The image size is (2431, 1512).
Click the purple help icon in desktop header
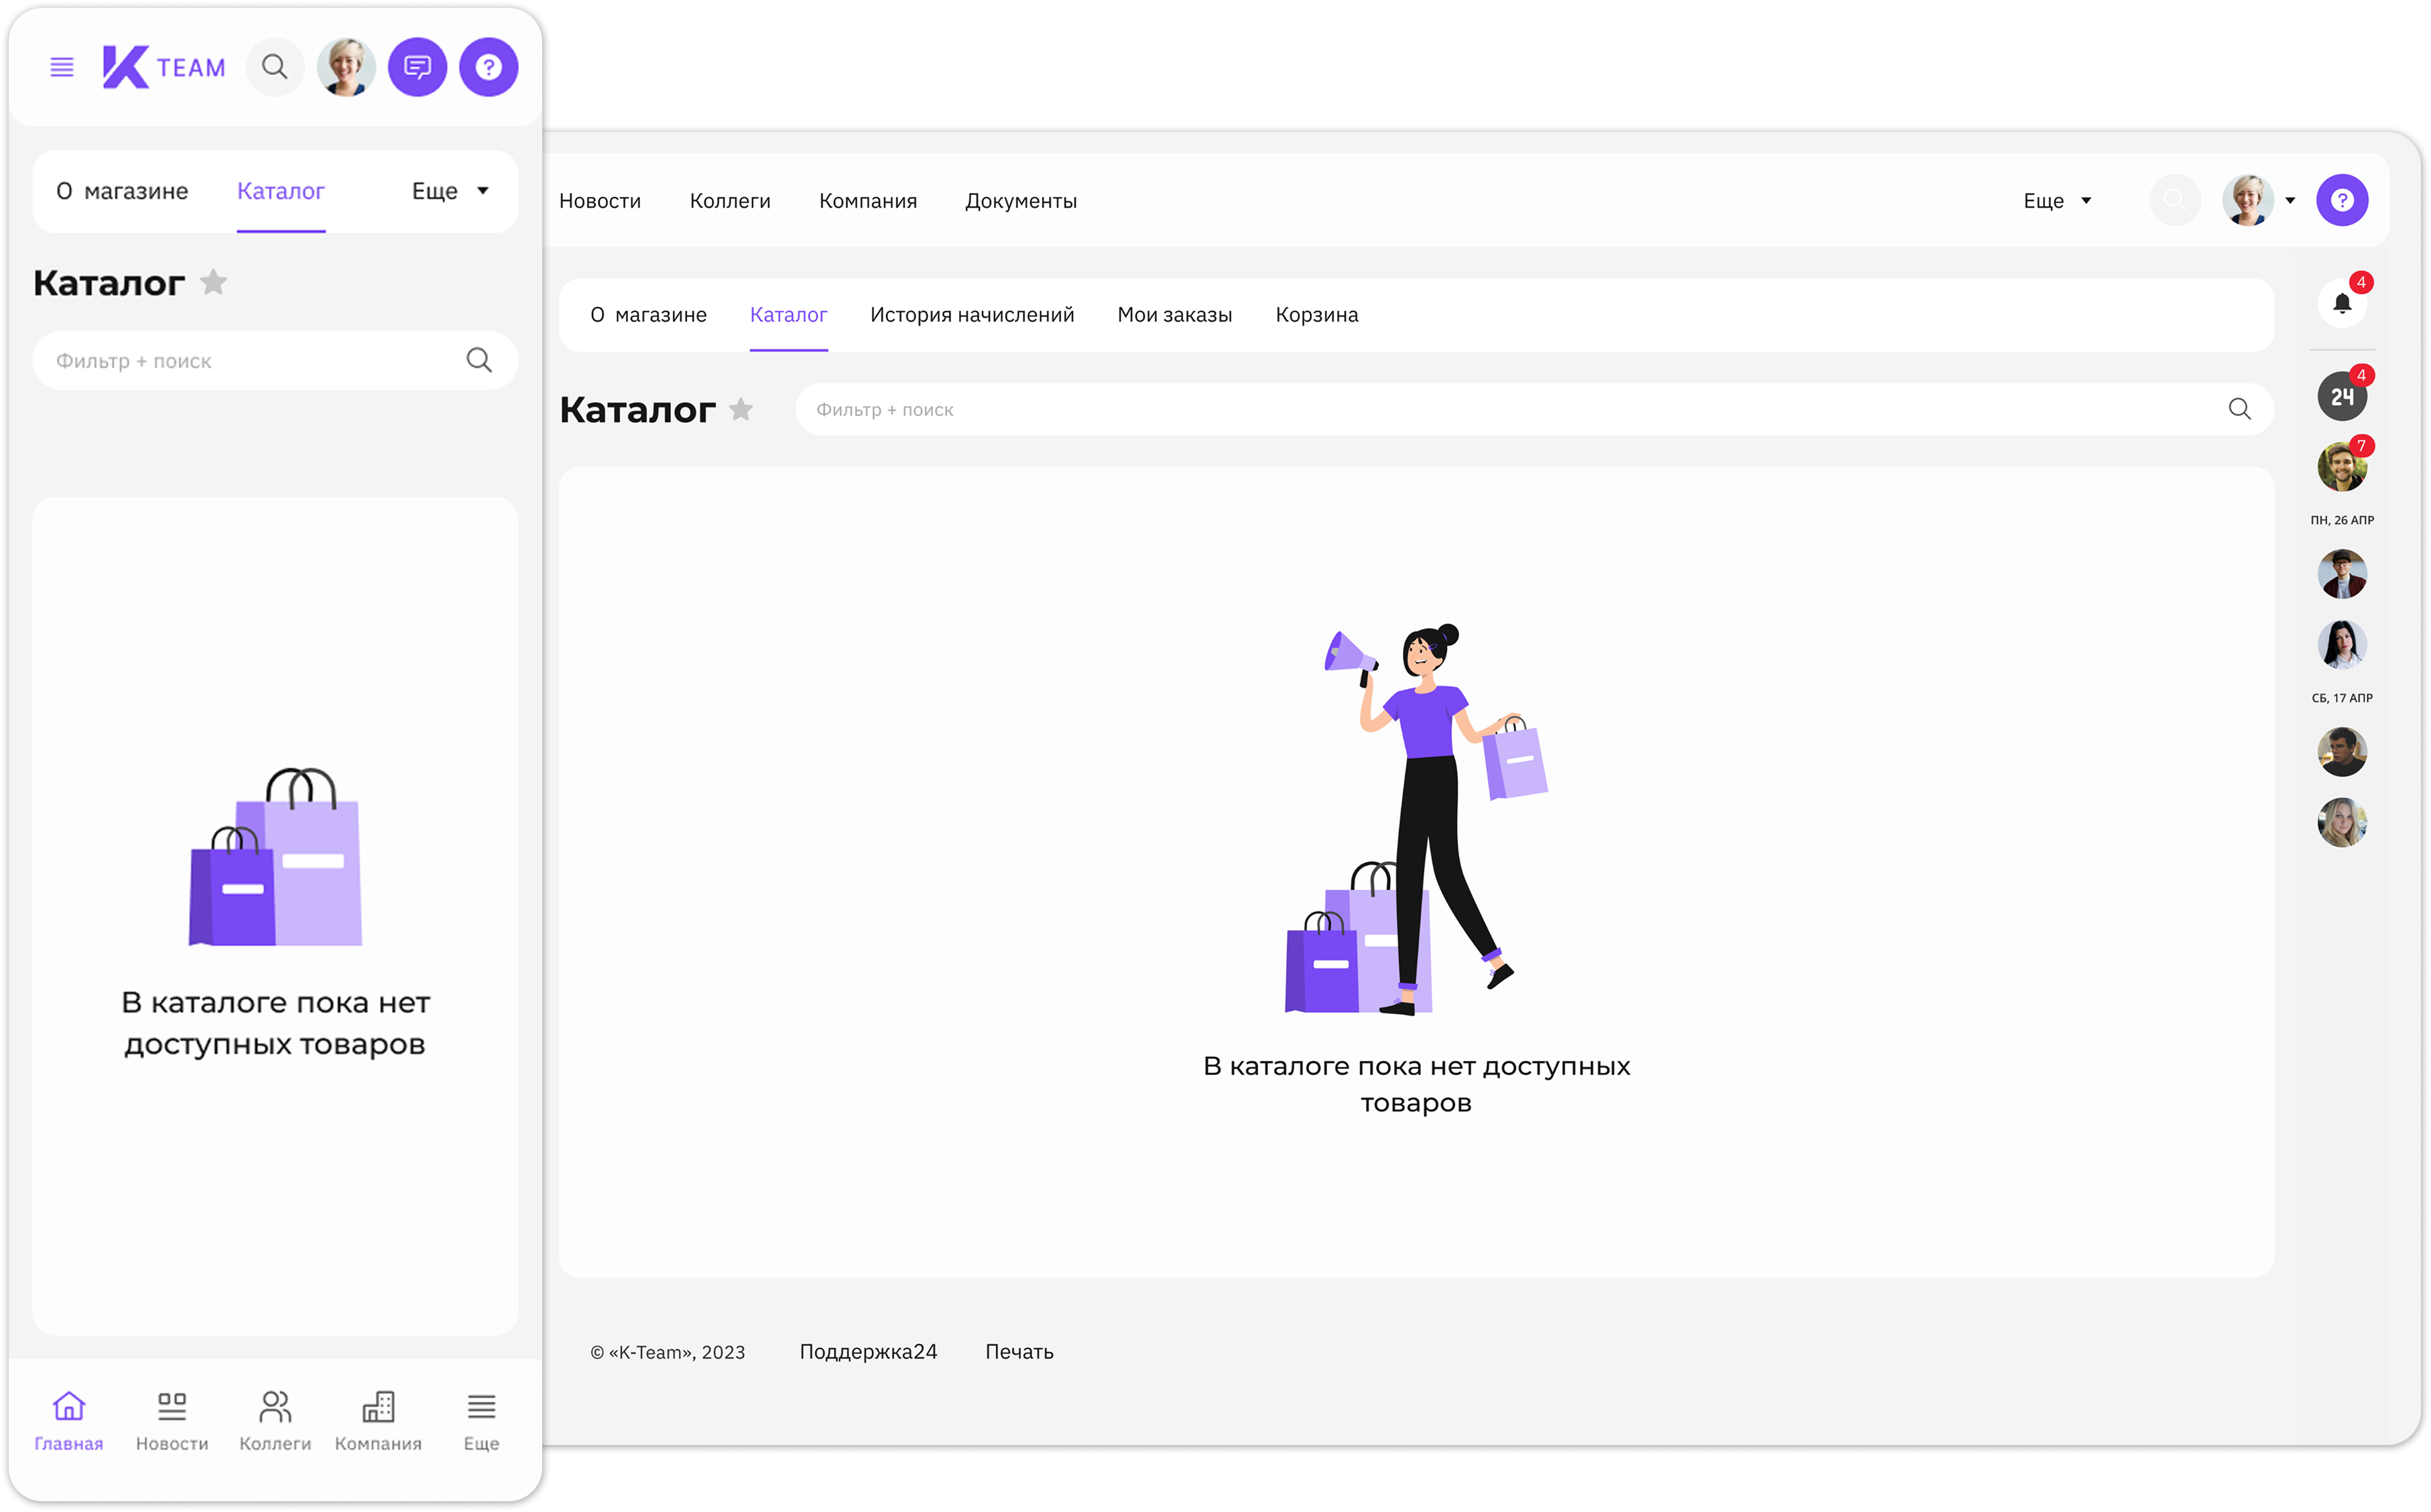coord(2342,200)
